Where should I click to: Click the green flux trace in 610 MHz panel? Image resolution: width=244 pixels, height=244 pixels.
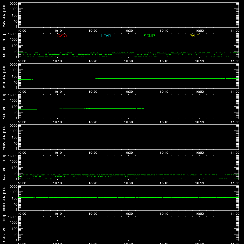pos(128,79)
